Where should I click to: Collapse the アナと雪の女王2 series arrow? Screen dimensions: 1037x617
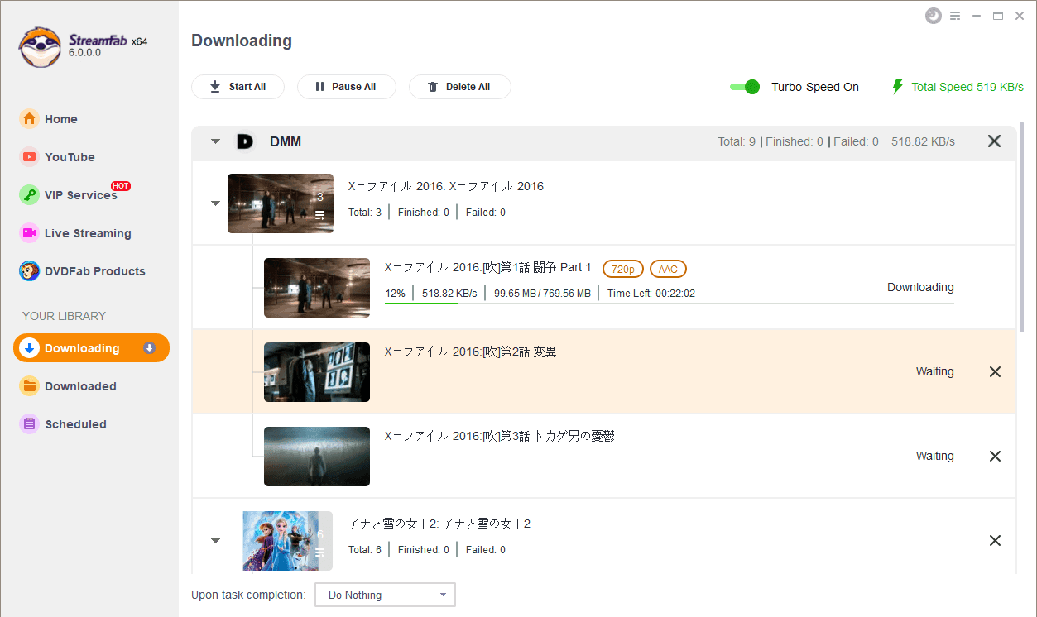[x=215, y=540]
